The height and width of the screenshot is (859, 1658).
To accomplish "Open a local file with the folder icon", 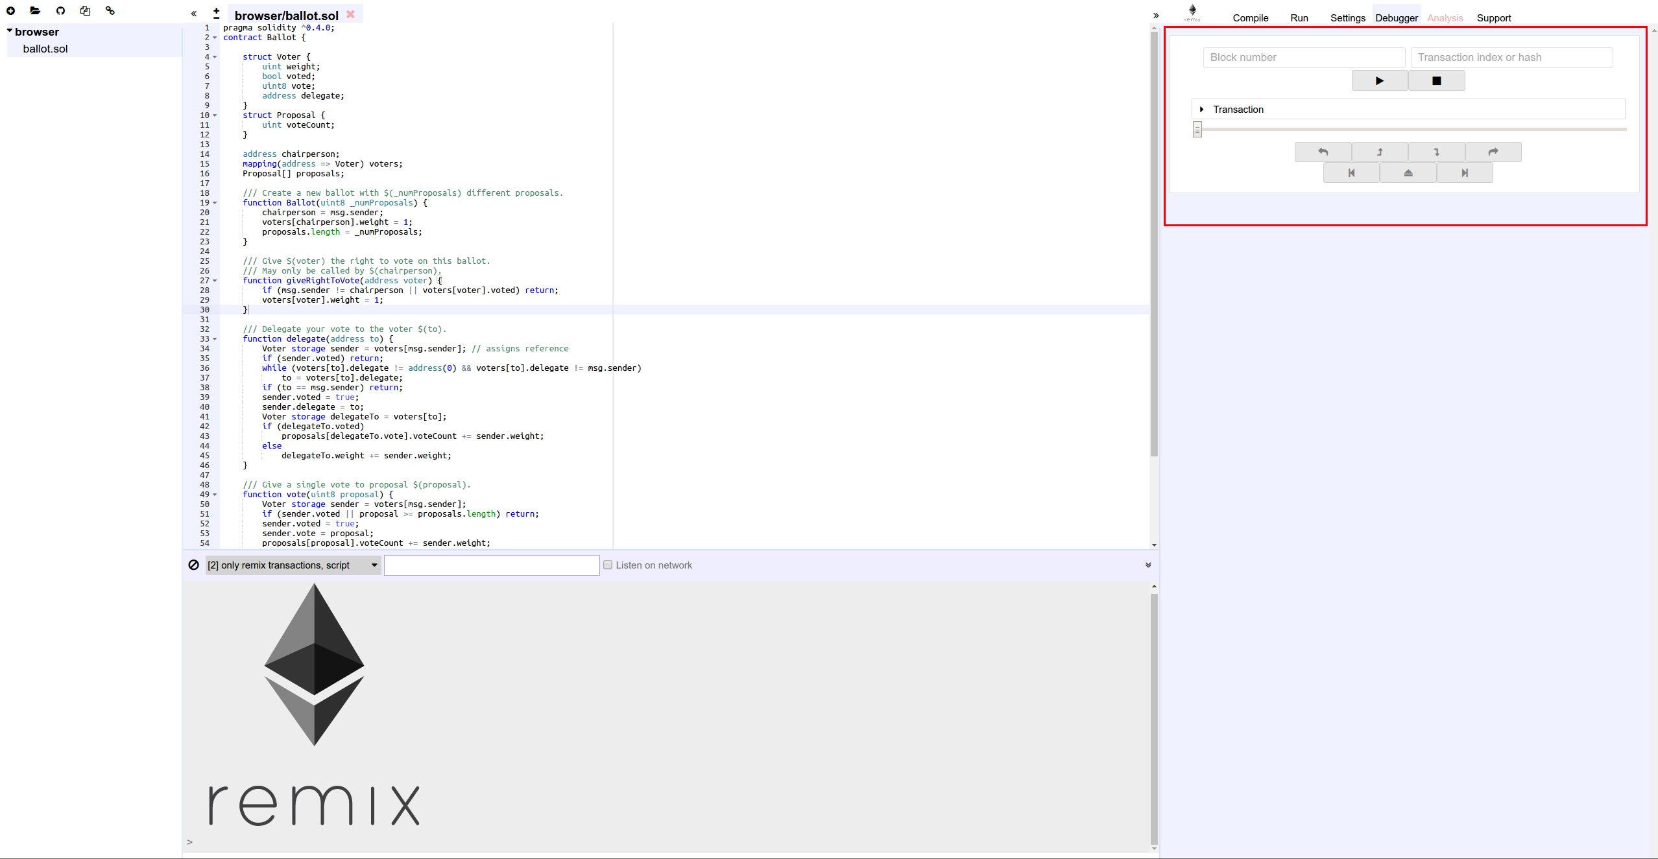I will point(35,10).
